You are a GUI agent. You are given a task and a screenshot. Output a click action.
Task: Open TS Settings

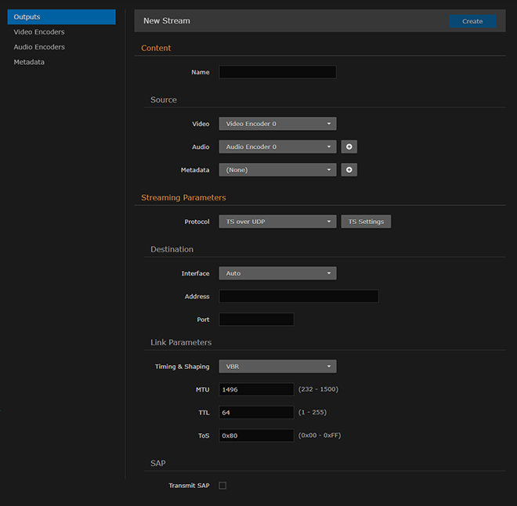tap(366, 222)
